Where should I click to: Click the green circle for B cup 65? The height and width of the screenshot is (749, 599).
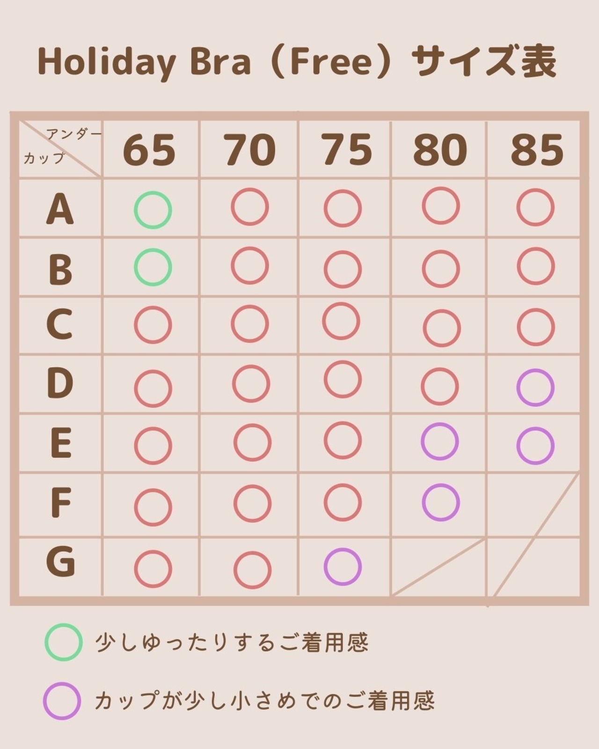pyautogui.click(x=153, y=267)
